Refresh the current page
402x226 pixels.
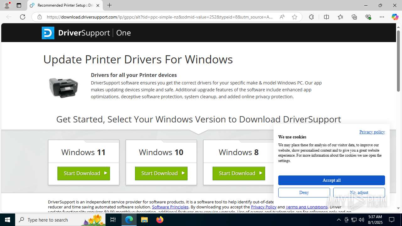pyautogui.click(x=23, y=17)
